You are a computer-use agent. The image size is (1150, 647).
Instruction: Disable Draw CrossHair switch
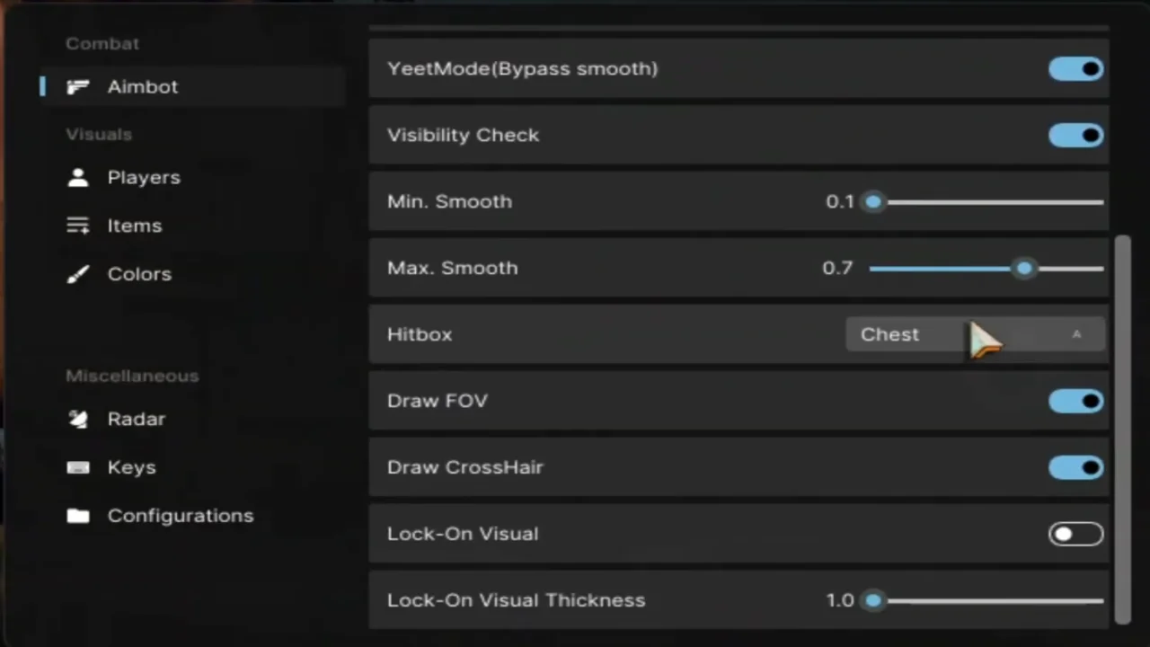pos(1075,467)
